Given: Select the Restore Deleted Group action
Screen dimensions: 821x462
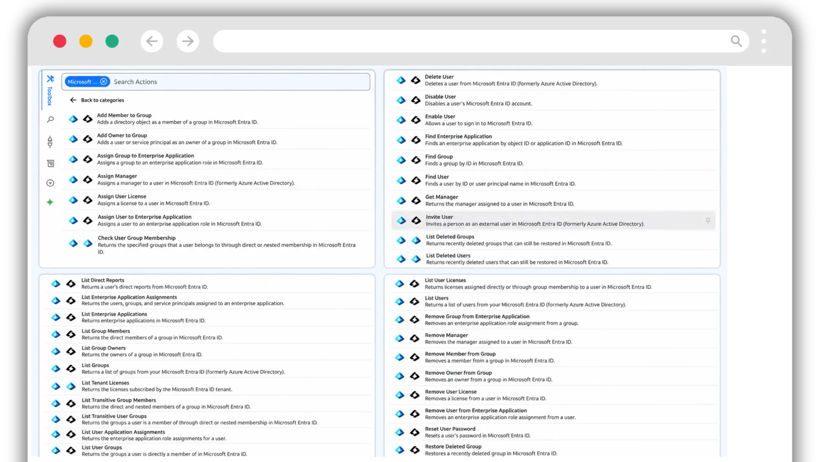Looking at the screenshot, I should click(553, 450).
